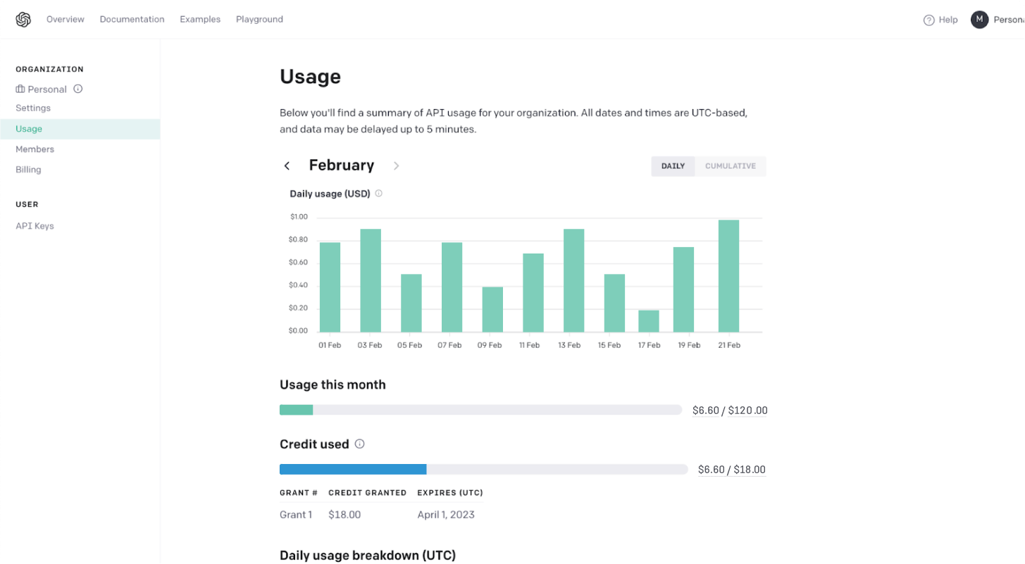This screenshot has width=1025, height=564.
Task: Click the 21 Feb bar in chart
Action: 728,276
